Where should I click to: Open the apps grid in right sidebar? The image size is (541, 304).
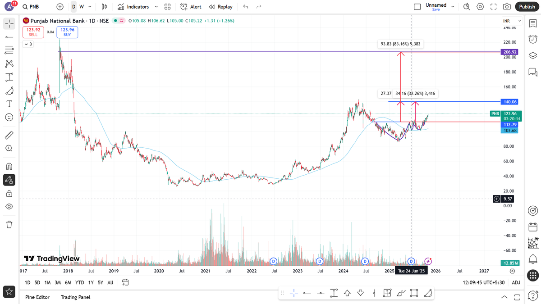[533, 275]
